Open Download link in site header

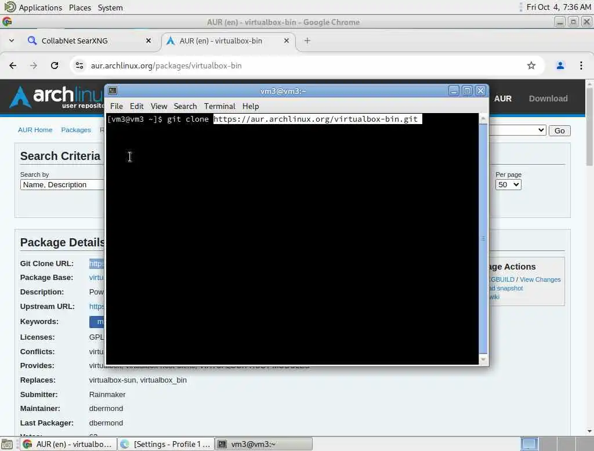click(548, 99)
